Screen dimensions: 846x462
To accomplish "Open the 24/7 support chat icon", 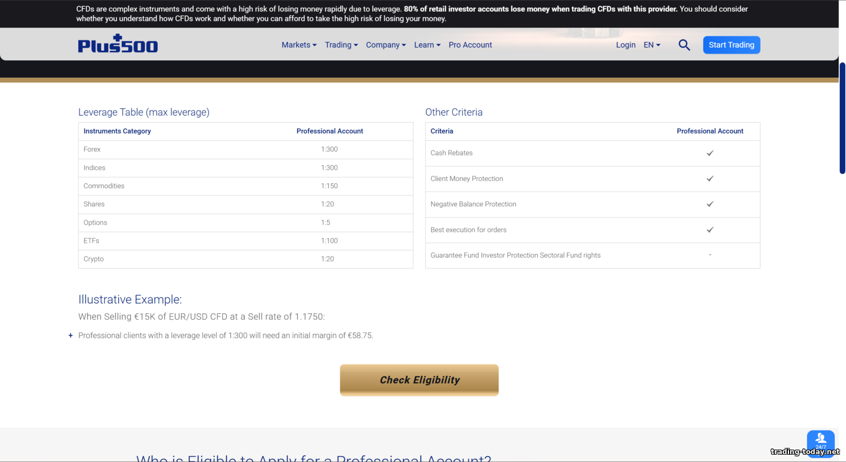I will tap(821, 441).
